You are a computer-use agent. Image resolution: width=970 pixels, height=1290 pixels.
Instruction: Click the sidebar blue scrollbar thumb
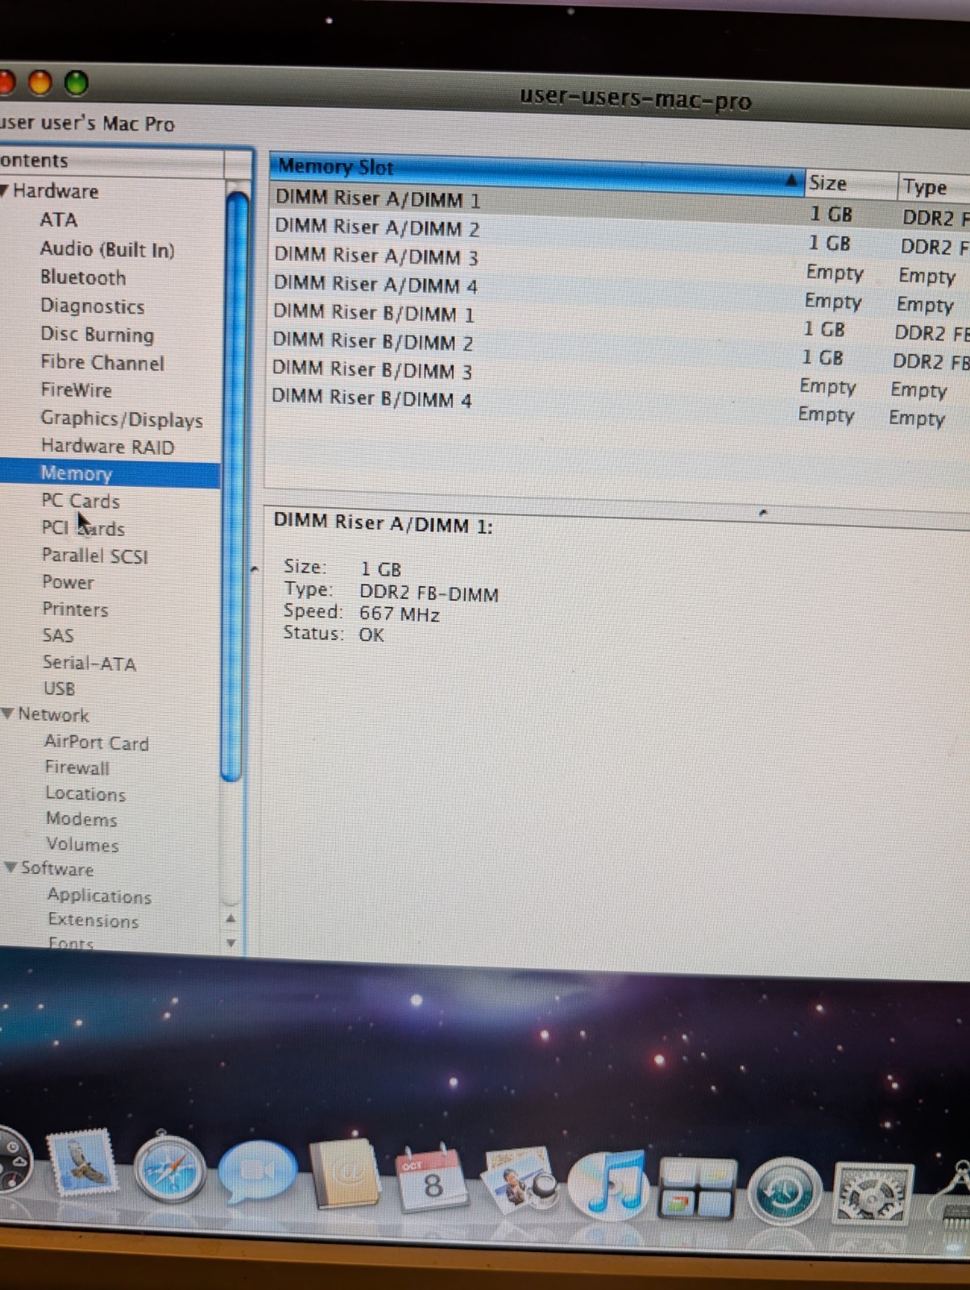[x=234, y=486]
